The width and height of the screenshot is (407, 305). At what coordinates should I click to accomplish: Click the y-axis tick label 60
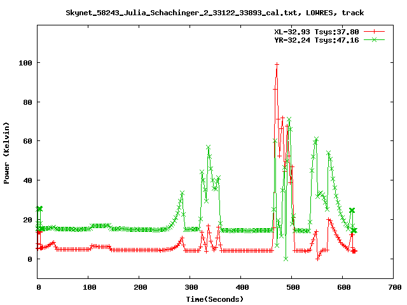tap(27, 141)
